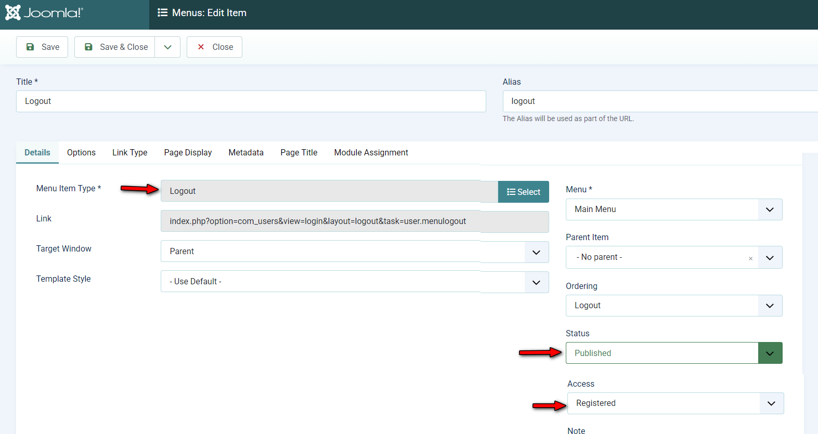Click the Title input field
Viewport: 818px width, 434px height.
click(251, 101)
